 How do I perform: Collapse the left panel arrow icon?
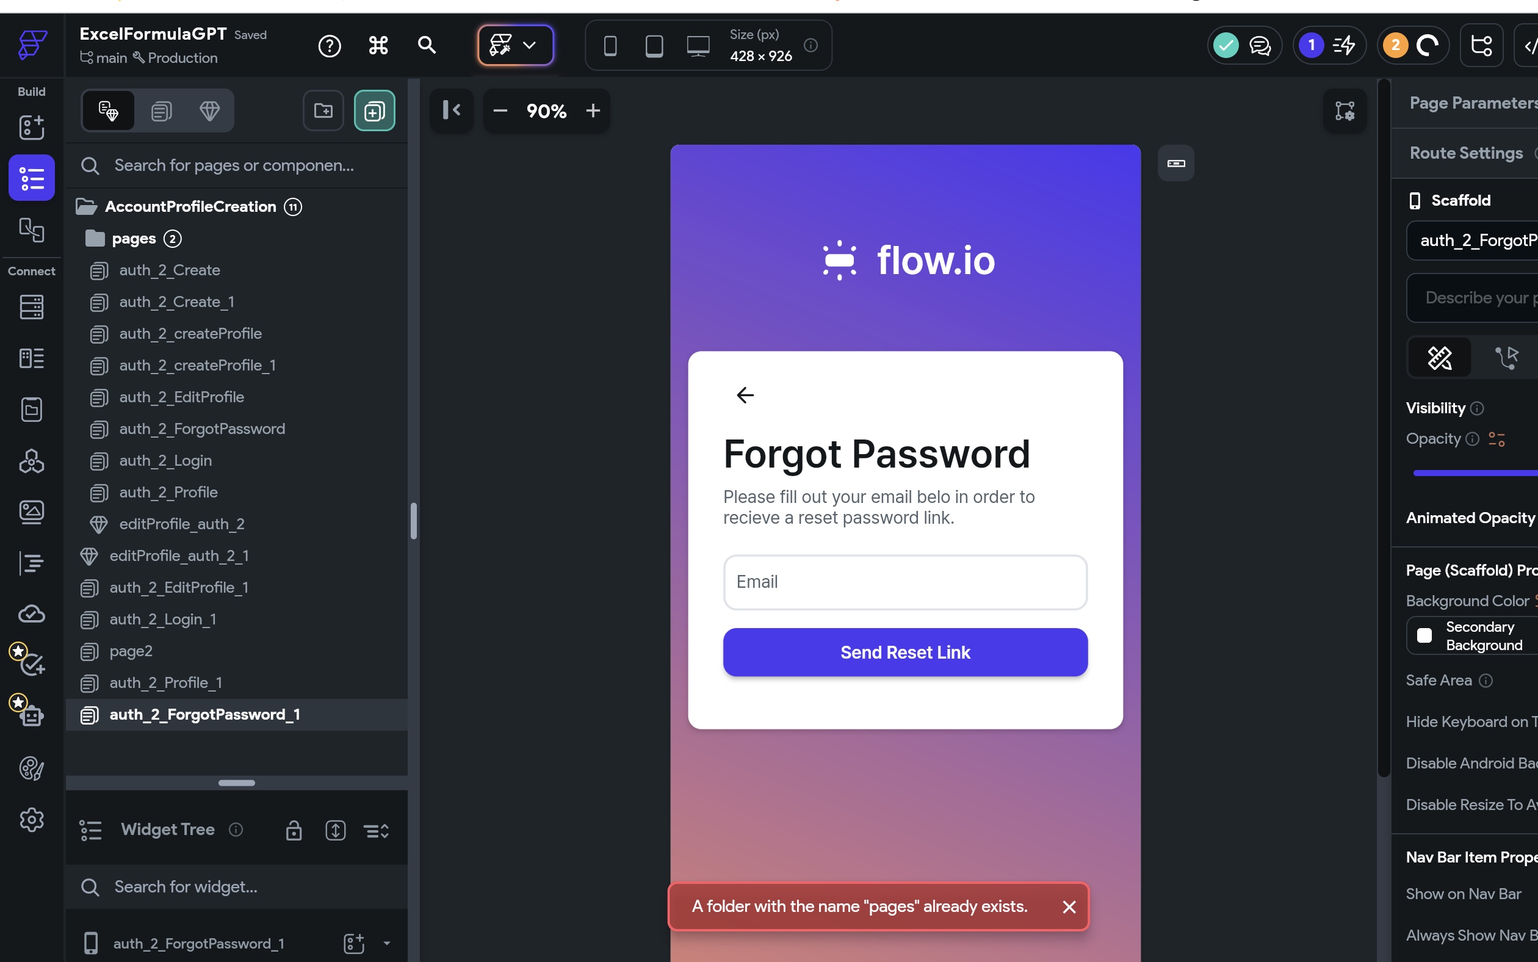(x=452, y=110)
